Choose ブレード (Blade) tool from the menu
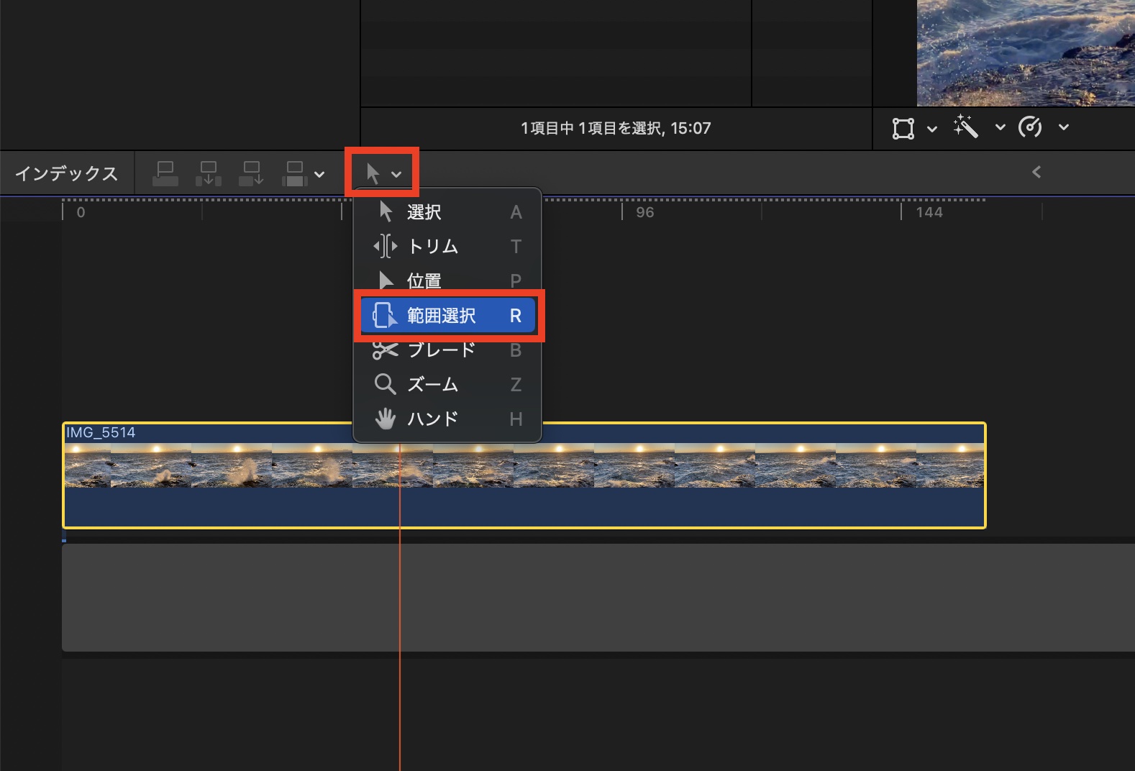This screenshot has width=1135, height=771. (447, 350)
